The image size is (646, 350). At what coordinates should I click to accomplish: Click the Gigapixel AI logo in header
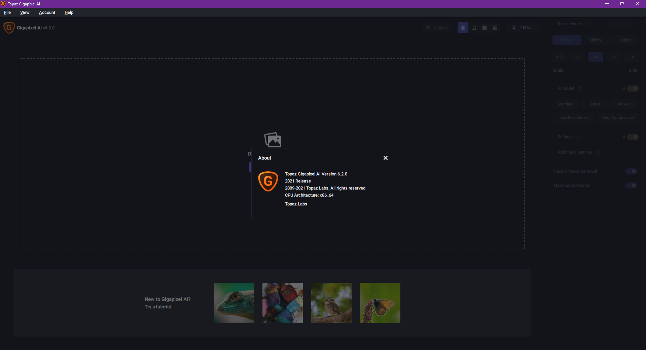coord(9,28)
